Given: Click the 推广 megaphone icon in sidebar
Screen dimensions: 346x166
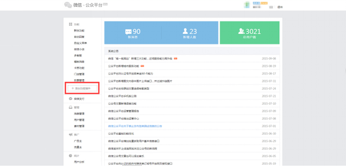Looking at the screenshot, I should (70, 135).
